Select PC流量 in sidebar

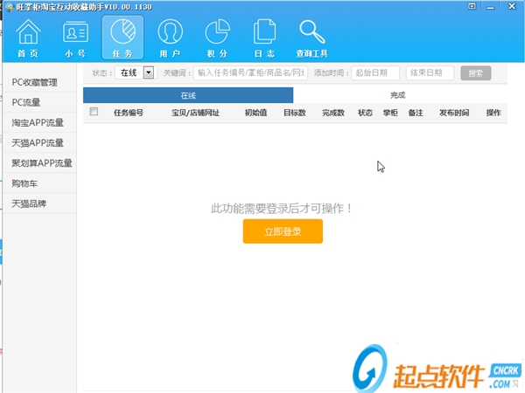39,102
